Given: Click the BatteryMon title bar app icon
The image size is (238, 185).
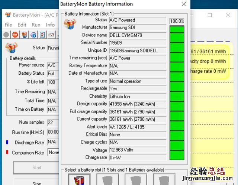Looking at the screenshot, I should [8, 15].
